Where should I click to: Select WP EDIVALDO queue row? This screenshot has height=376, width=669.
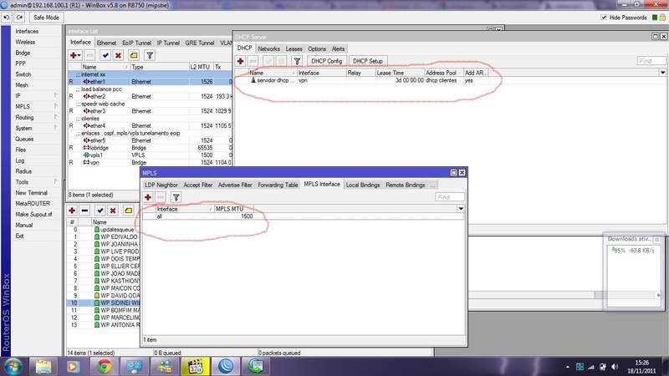point(104,237)
